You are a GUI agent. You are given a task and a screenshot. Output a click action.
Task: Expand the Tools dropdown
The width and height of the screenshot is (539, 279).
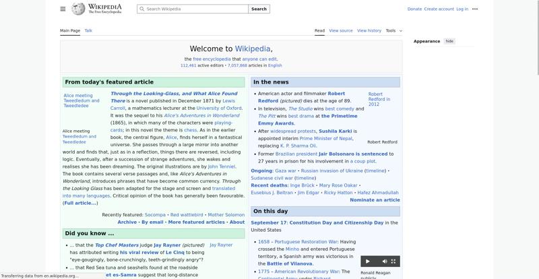coord(394,30)
